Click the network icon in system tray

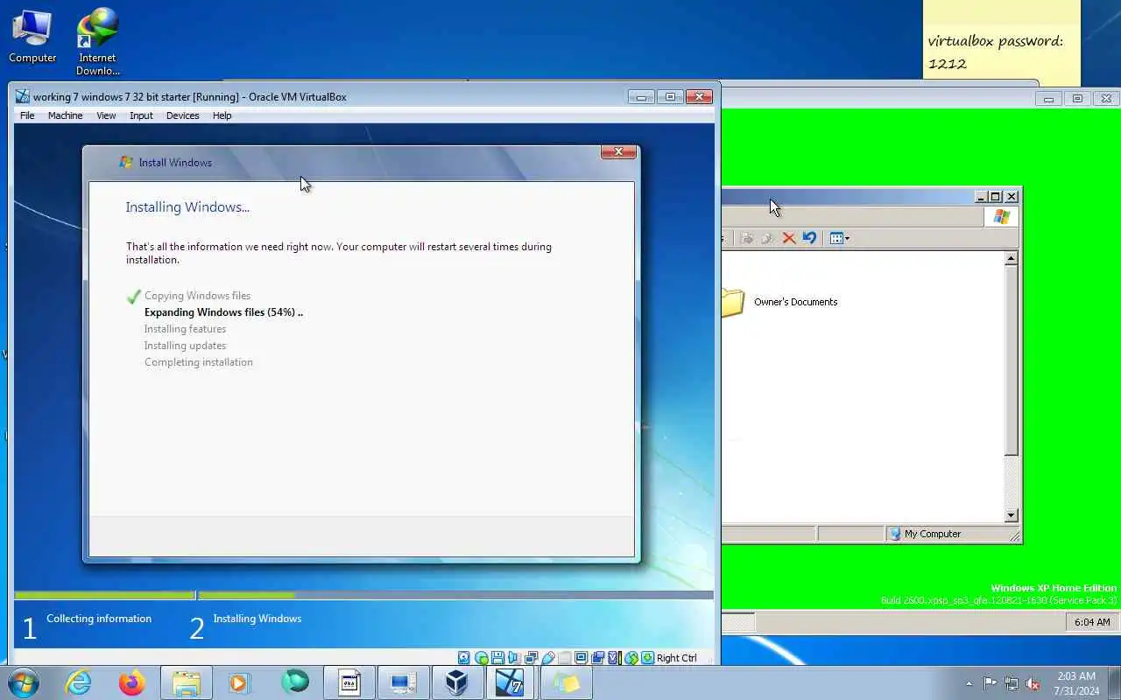point(1012,683)
